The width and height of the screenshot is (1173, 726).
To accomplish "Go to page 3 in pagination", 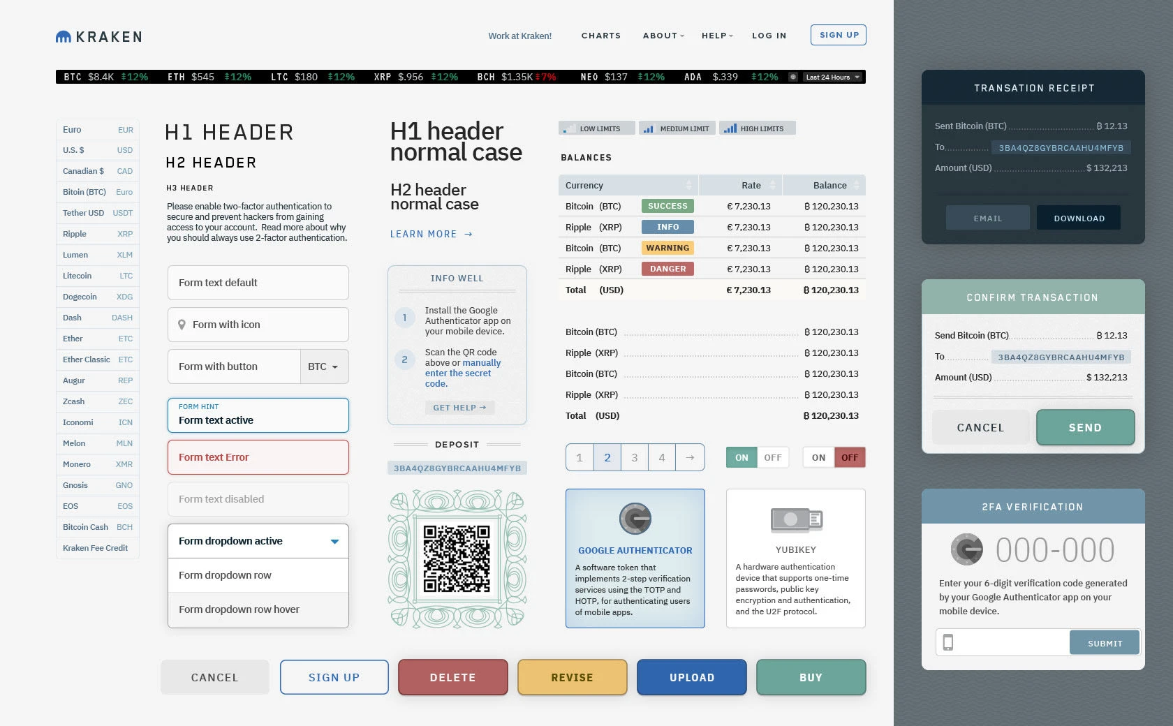I will click(635, 457).
